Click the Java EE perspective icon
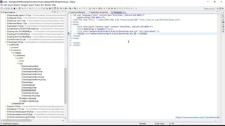This screenshot has width=225, height=126. [220, 8]
